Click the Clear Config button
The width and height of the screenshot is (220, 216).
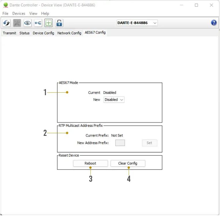pos(128,164)
